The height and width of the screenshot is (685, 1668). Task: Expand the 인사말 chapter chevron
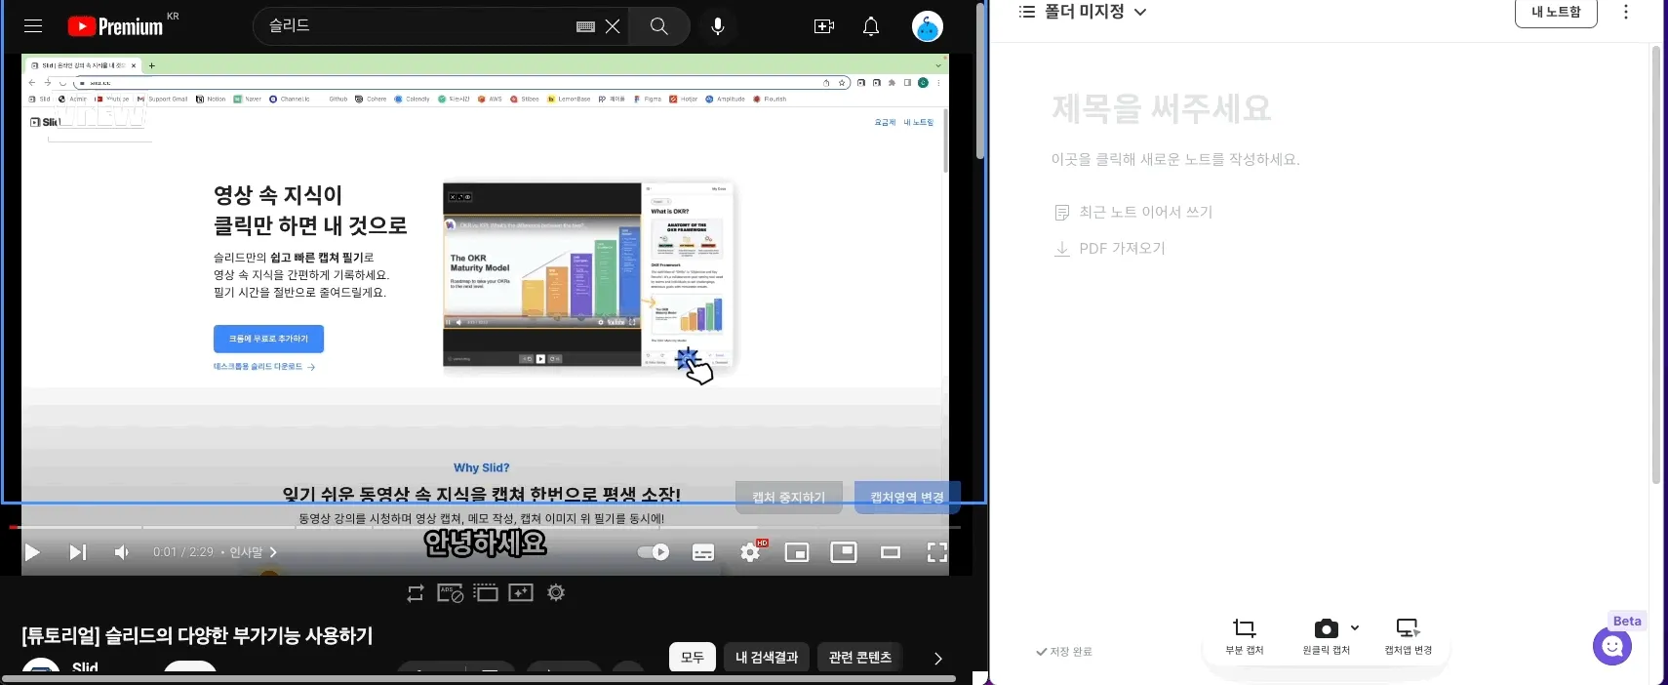[273, 552]
